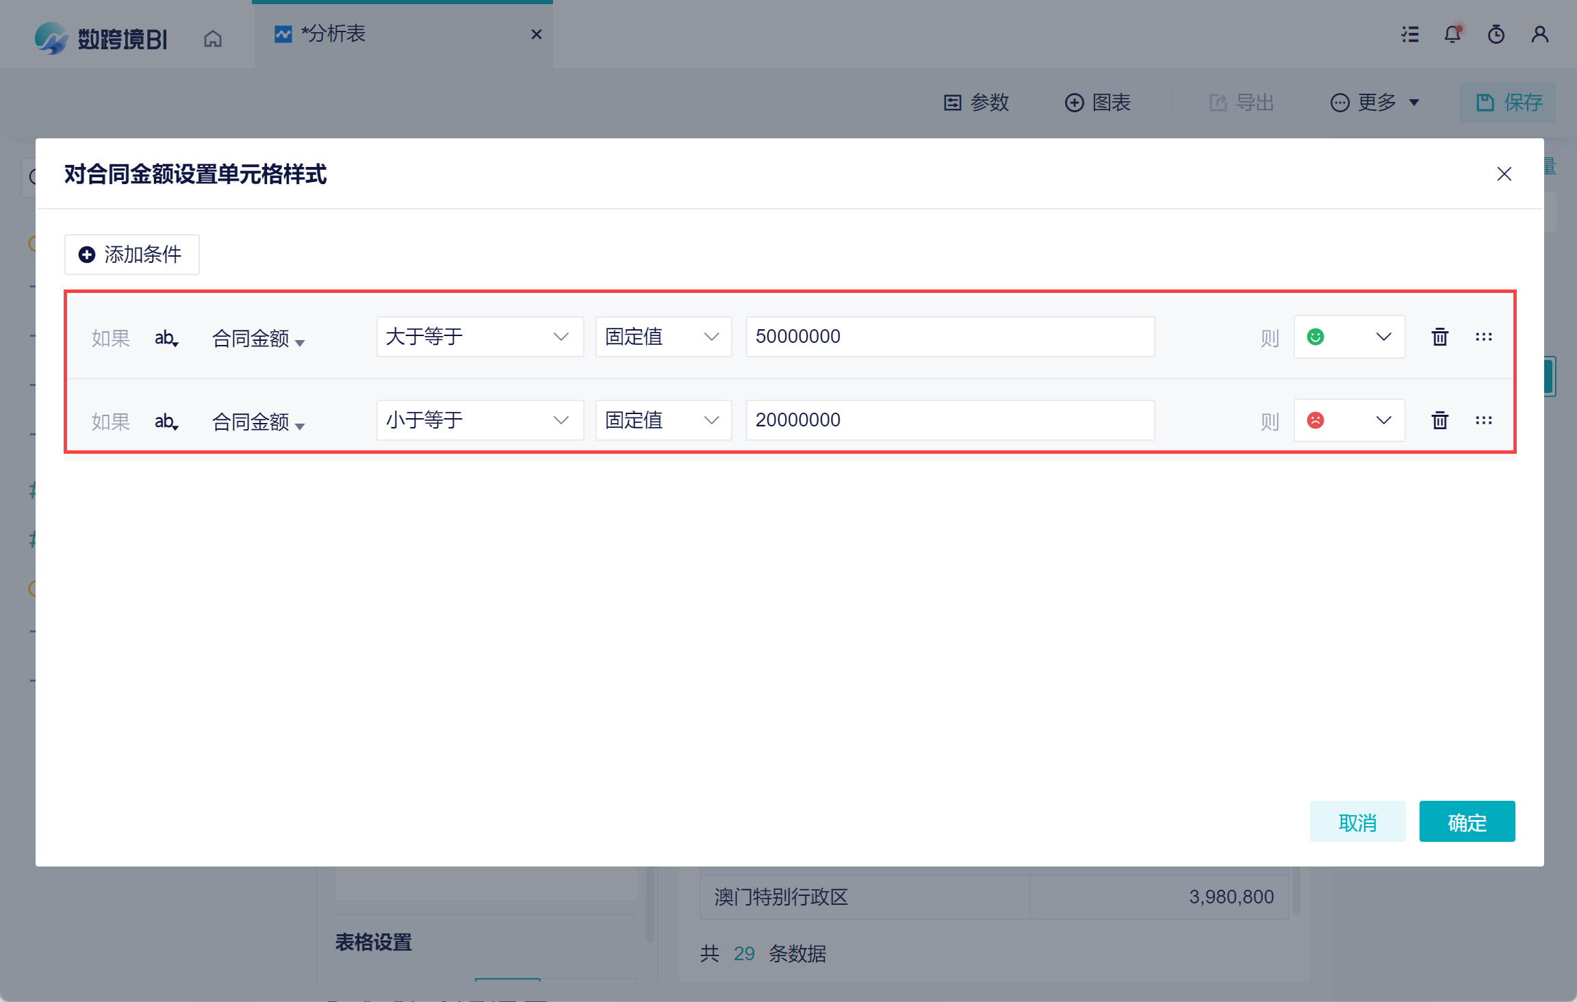Viewport: 1577px width, 1002px height.
Task: Confirm the dialog with 确定 button
Action: [x=1466, y=822]
